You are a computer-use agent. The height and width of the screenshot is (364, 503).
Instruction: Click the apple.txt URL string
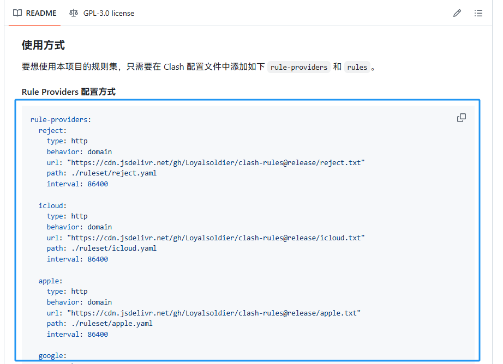[214, 313]
